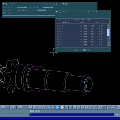Click the *SET1 field in the toolbar
Image resolution: width=120 pixels, height=120 pixels.
[22, 107]
